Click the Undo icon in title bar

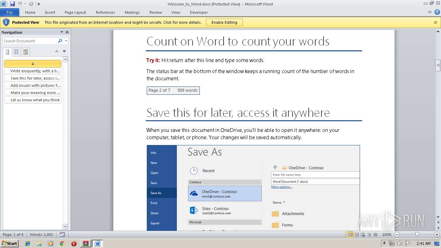20,4
